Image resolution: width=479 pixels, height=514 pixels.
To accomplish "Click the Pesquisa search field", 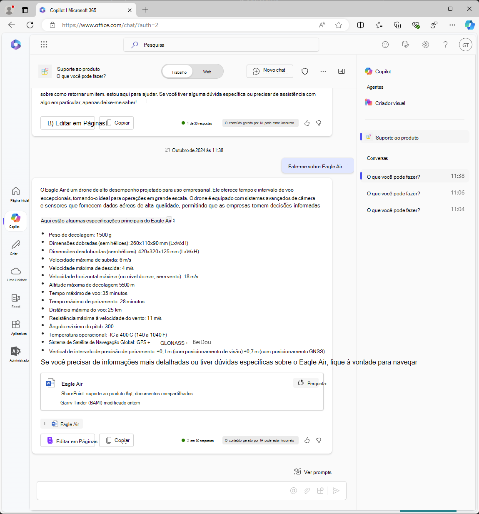I will pos(221,45).
